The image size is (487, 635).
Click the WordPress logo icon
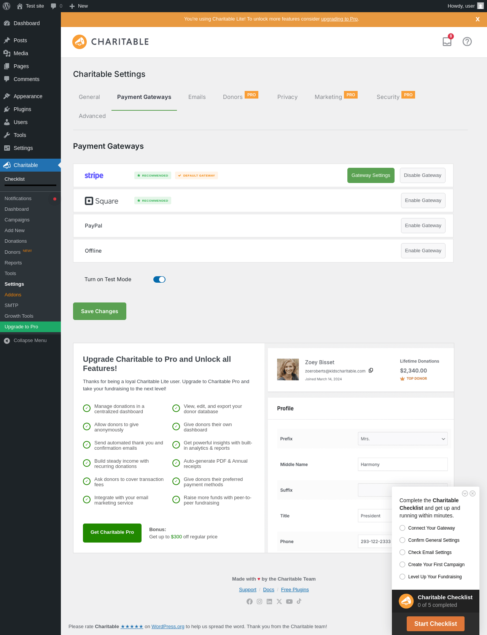pos(6,6)
